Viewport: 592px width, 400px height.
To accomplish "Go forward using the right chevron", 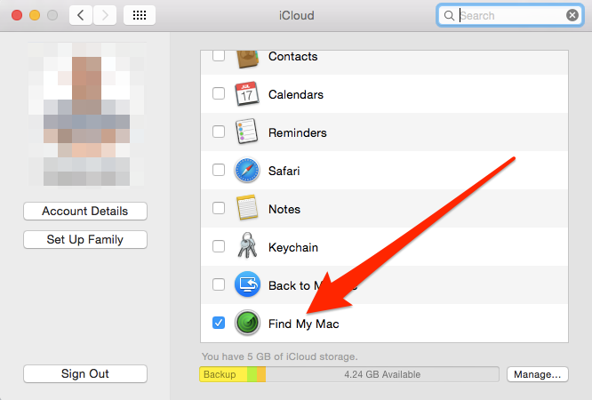I will (x=105, y=15).
